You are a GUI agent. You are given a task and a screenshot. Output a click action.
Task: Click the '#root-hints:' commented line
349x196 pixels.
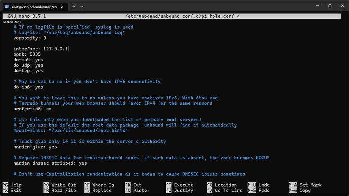pos(71,131)
